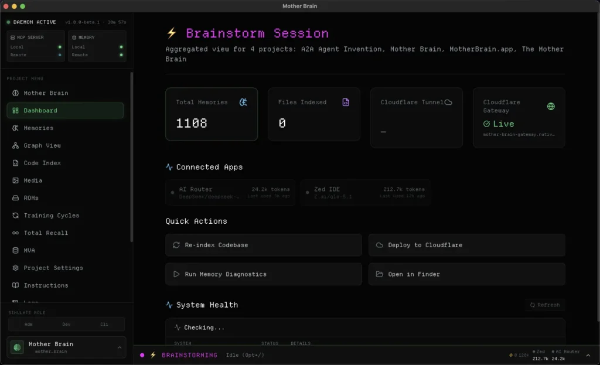Click the Instructions book icon
600x365 pixels.
pos(15,285)
